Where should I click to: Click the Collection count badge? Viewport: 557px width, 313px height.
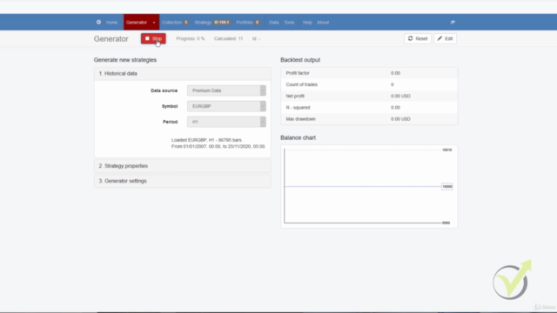(185, 23)
